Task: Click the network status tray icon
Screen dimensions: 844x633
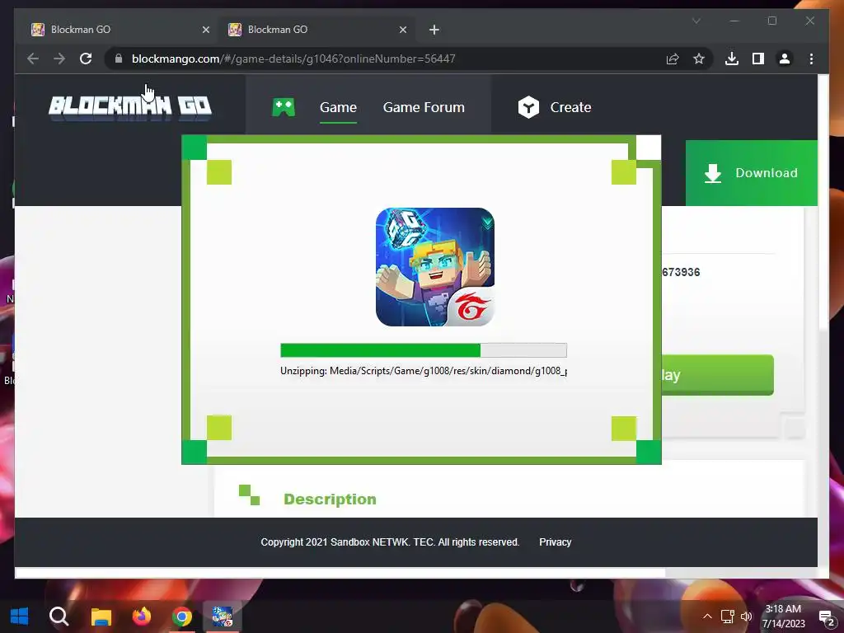Action: [727, 617]
